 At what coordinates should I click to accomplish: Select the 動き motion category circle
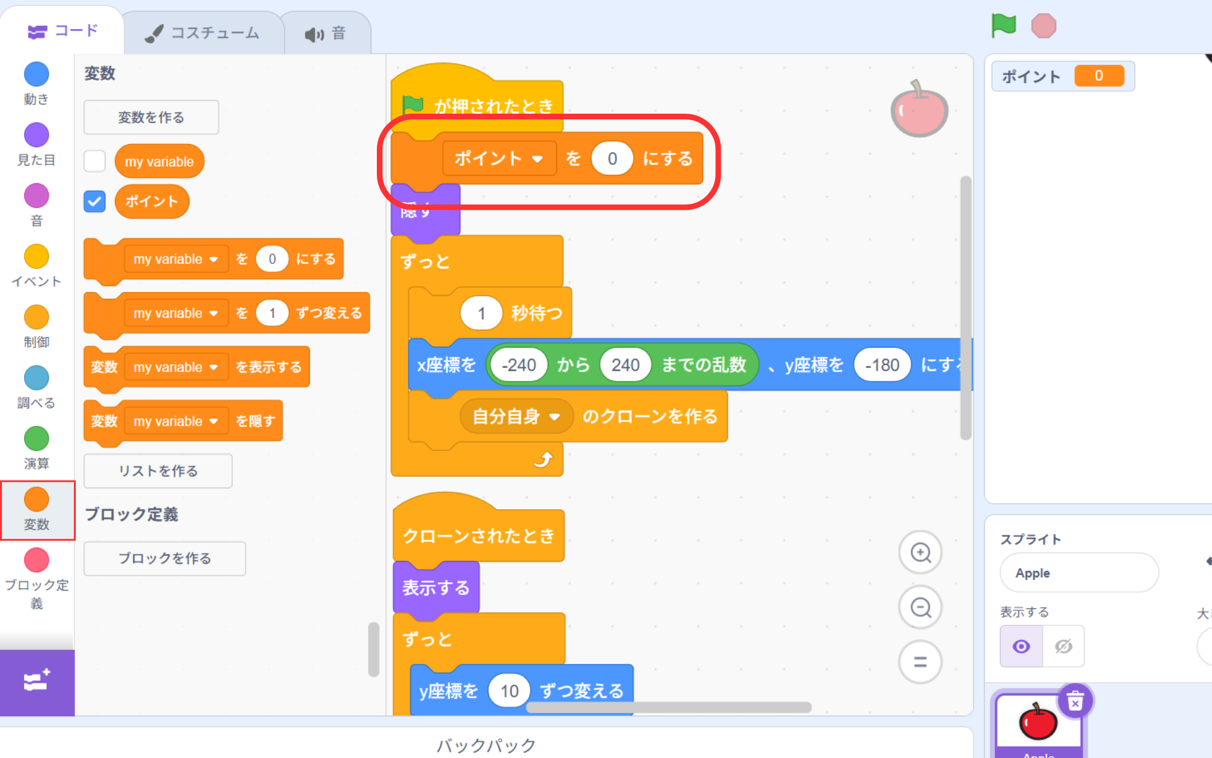click(37, 75)
